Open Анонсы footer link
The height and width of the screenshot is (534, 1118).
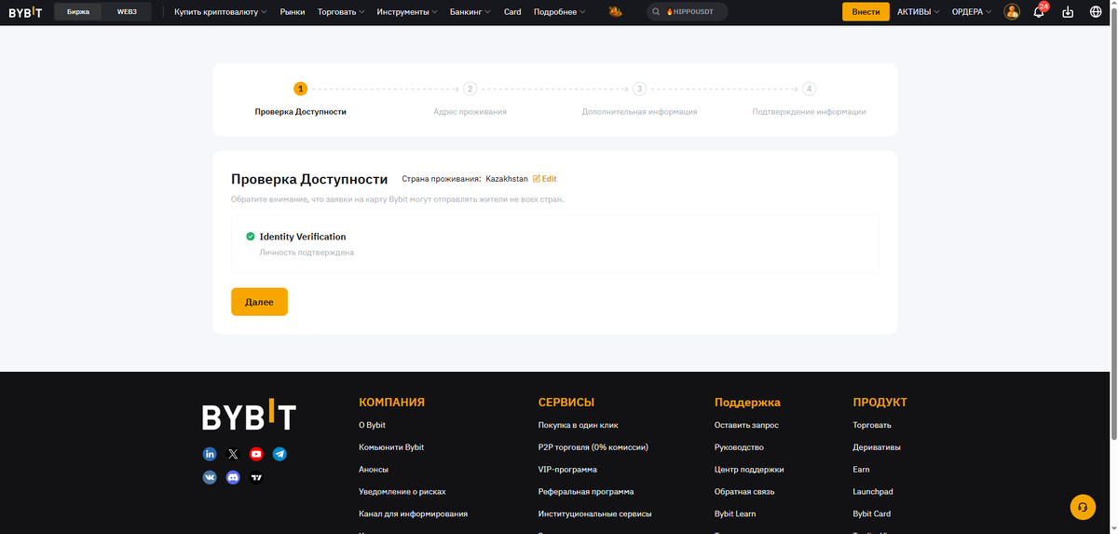coord(374,470)
